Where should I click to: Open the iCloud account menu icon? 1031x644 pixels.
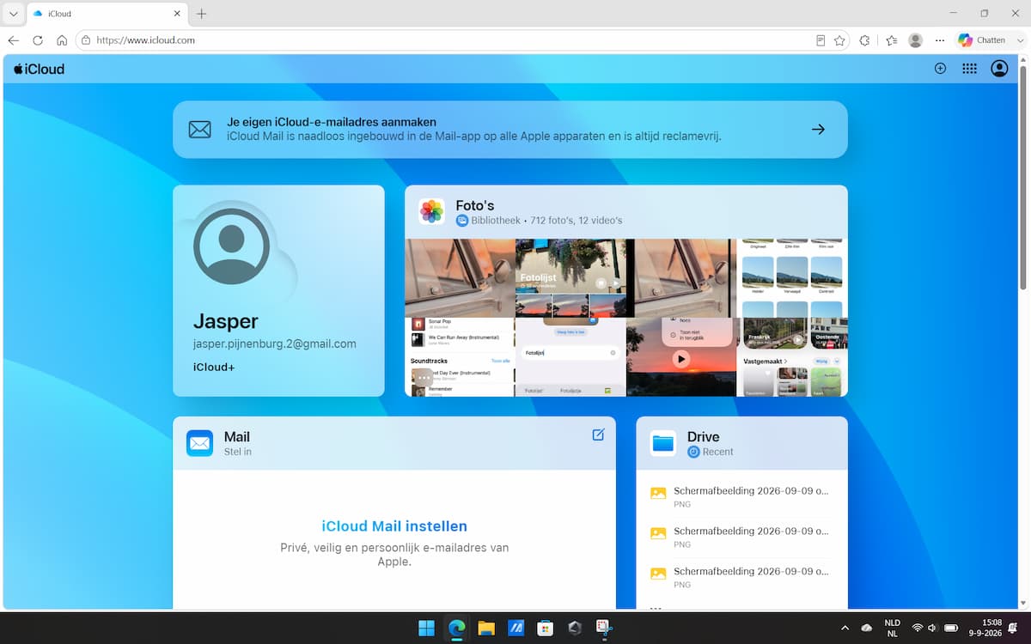click(x=999, y=69)
